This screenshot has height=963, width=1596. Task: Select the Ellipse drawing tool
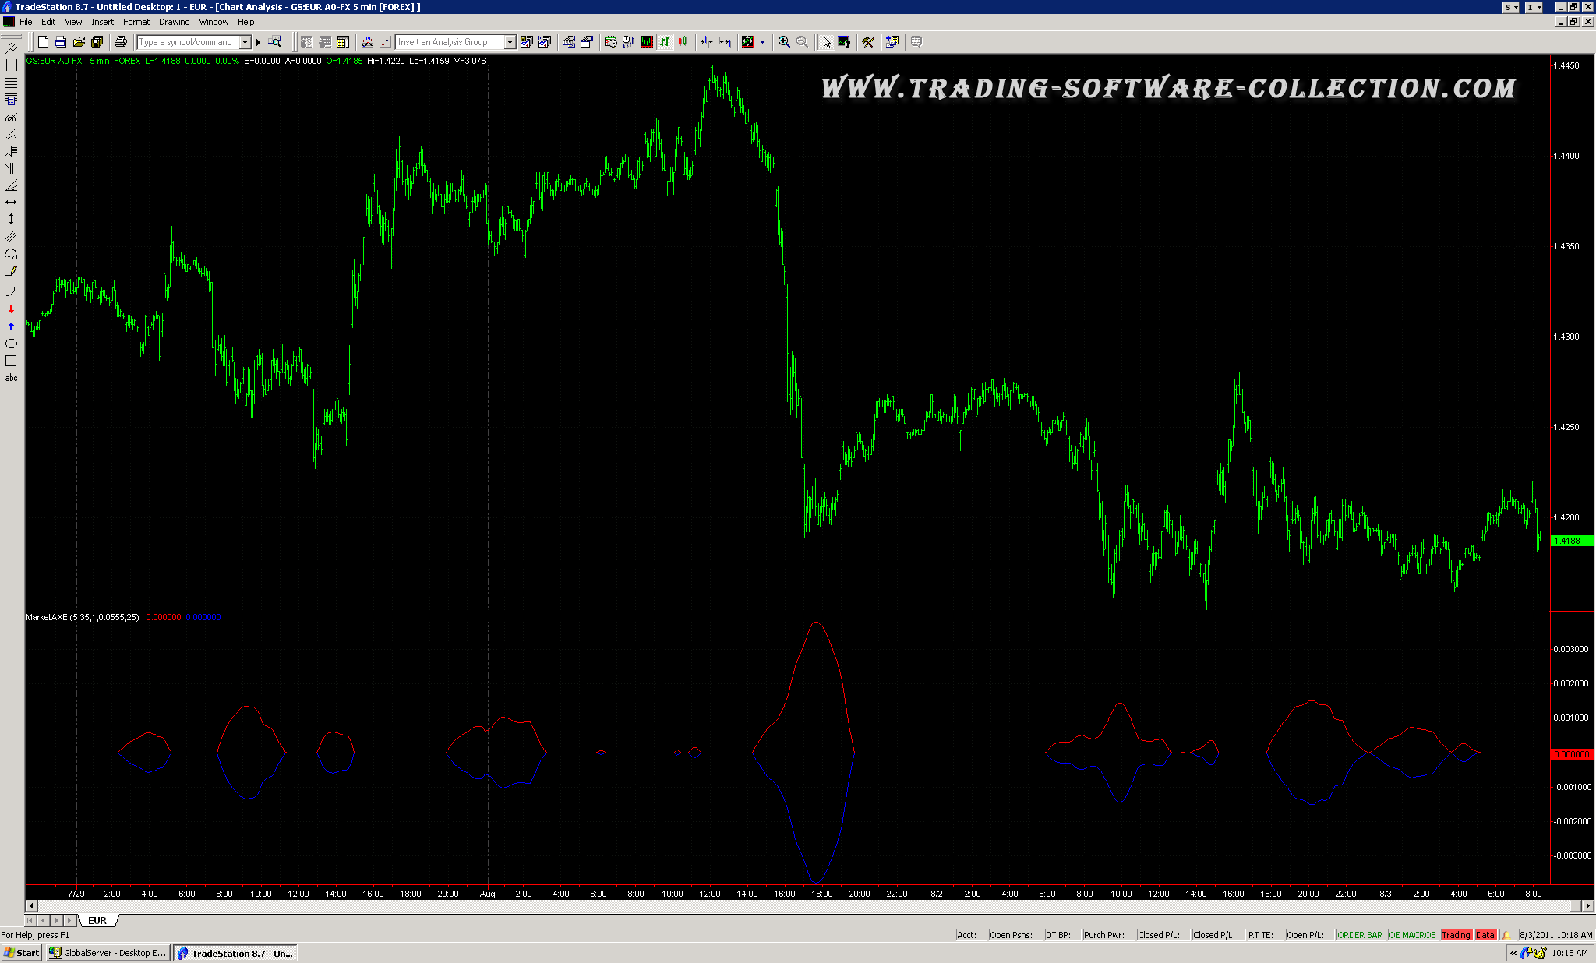[x=11, y=344]
